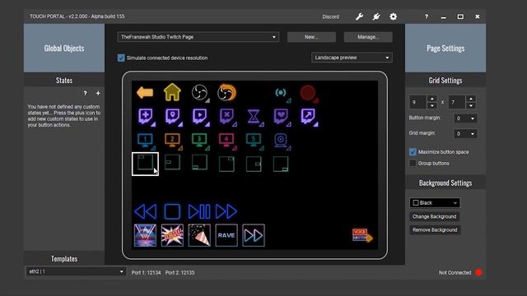Open the Global Objects tab
Screen dimensions: 527x296
pos(64,48)
